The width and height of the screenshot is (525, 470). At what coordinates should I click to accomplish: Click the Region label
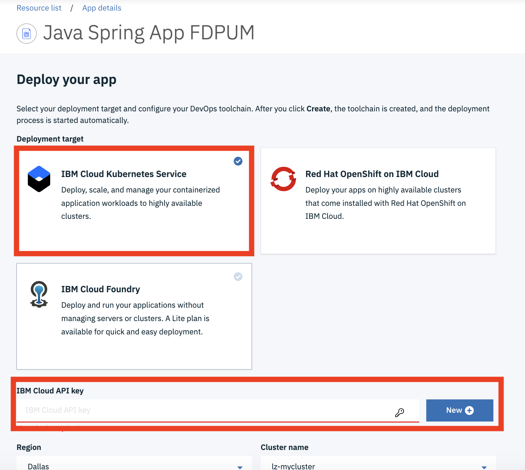29,447
